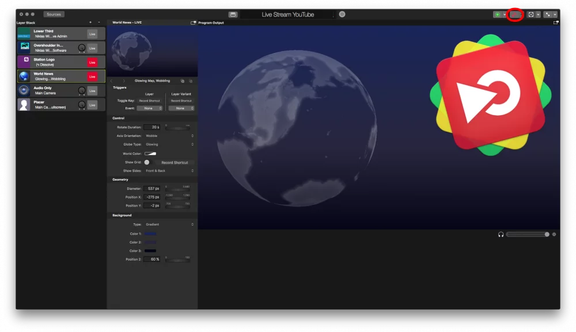This screenshot has height=332, width=576.
Task: Open the Color 1 swatch
Action: point(150,234)
